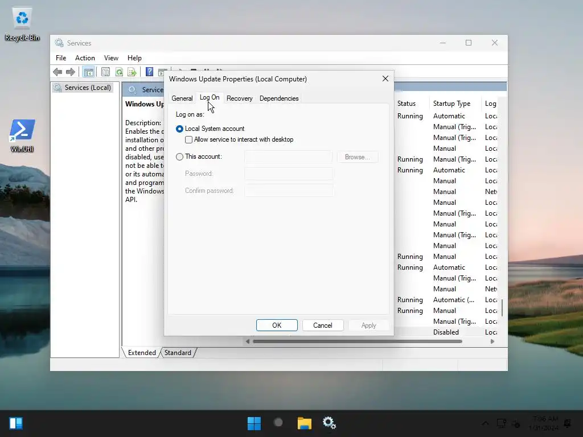Switch to the General tab
The width and height of the screenshot is (583, 437).
[x=182, y=98]
